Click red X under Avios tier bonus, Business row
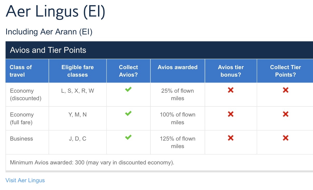Image resolution: width=313 pixels, height=190 pixels. coord(231,138)
